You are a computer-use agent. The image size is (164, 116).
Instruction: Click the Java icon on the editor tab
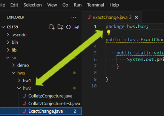tap(89, 17)
